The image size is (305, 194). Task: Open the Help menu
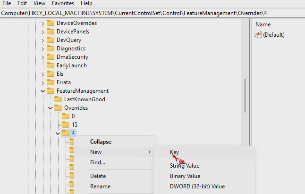point(86,3)
